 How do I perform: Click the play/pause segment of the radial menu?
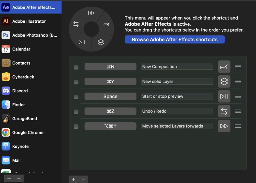(82, 42)
